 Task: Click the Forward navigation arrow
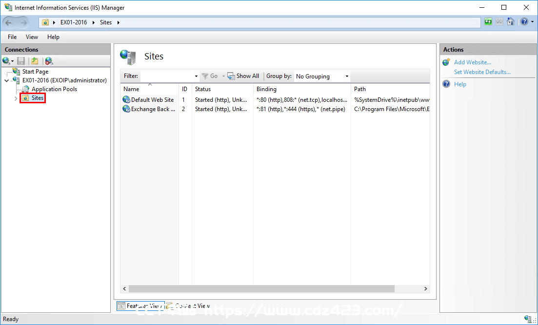(24, 22)
